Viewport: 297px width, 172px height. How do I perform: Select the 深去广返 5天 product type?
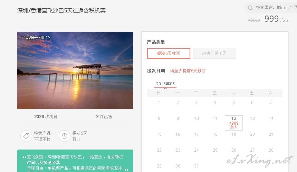coord(214,54)
